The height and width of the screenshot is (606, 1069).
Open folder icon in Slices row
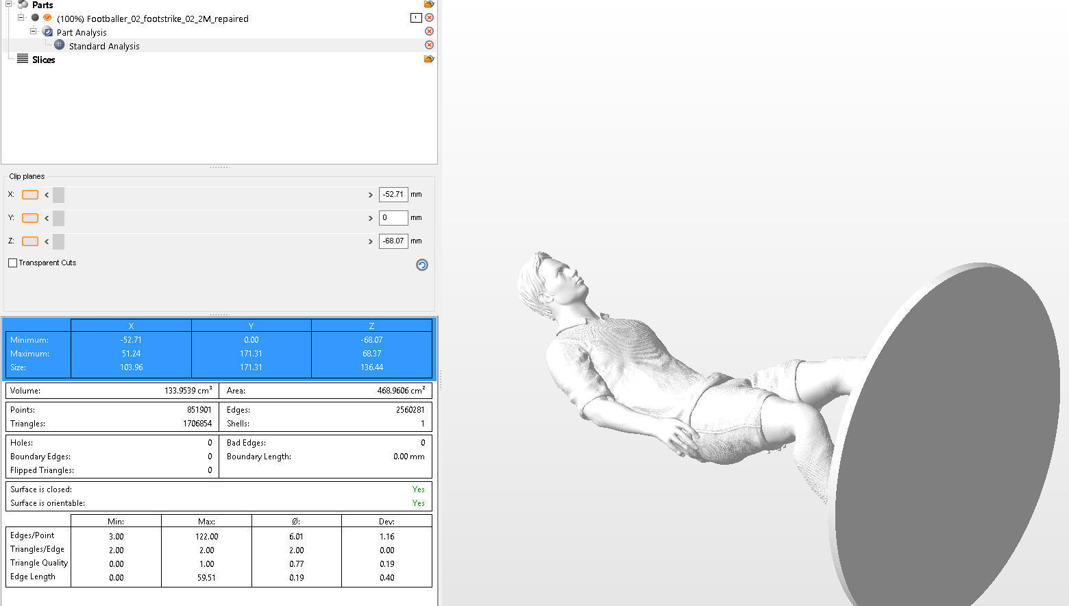point(429,59)
